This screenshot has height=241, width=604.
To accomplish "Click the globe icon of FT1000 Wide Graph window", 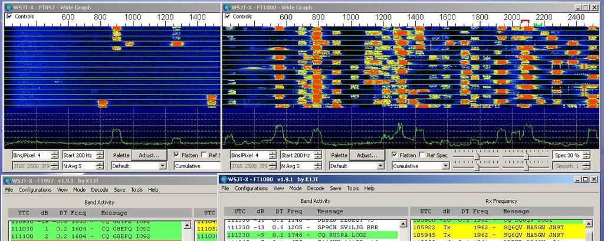I will [226, 7].
